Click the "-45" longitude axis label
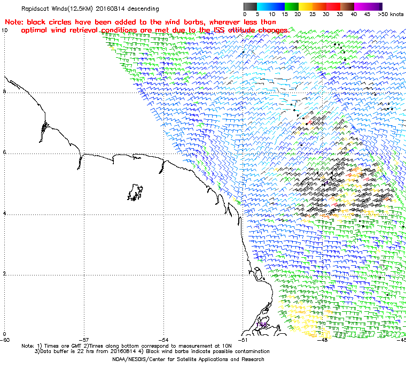This screenshot has height=368, width=406. pyautogui.click(x=402, y=340)
